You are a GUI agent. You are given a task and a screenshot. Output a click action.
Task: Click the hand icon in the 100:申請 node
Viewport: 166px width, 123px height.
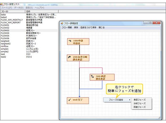(70, 41)
